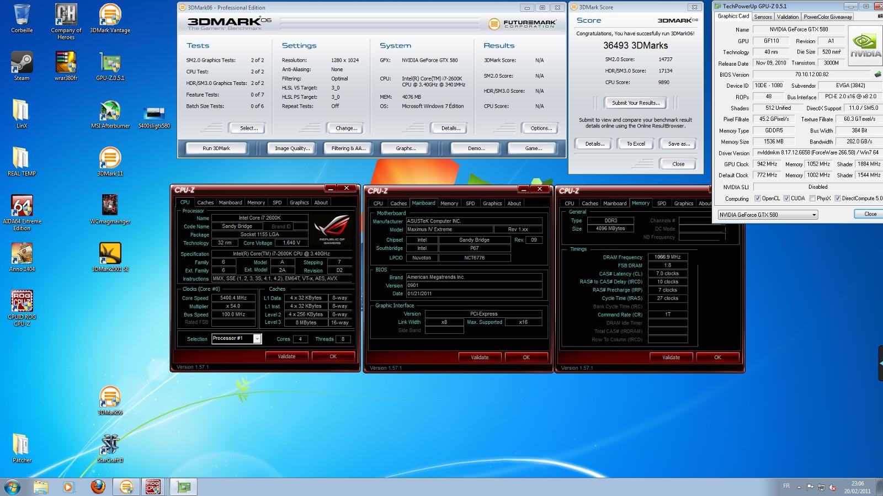Export score with To Excel button
This screenshot has width=883, height=496.
click(636, 144)
